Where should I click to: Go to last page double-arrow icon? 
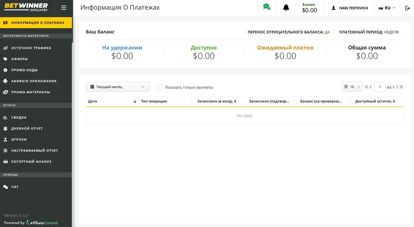(401, 87)
